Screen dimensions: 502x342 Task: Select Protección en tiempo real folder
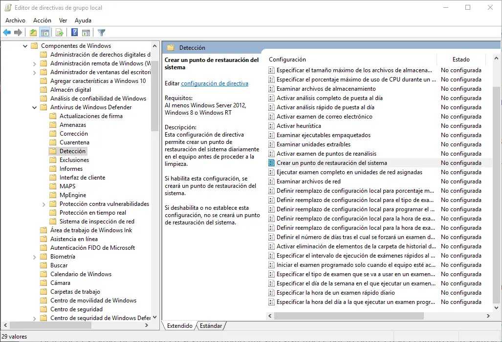click(x=93, y=213)
